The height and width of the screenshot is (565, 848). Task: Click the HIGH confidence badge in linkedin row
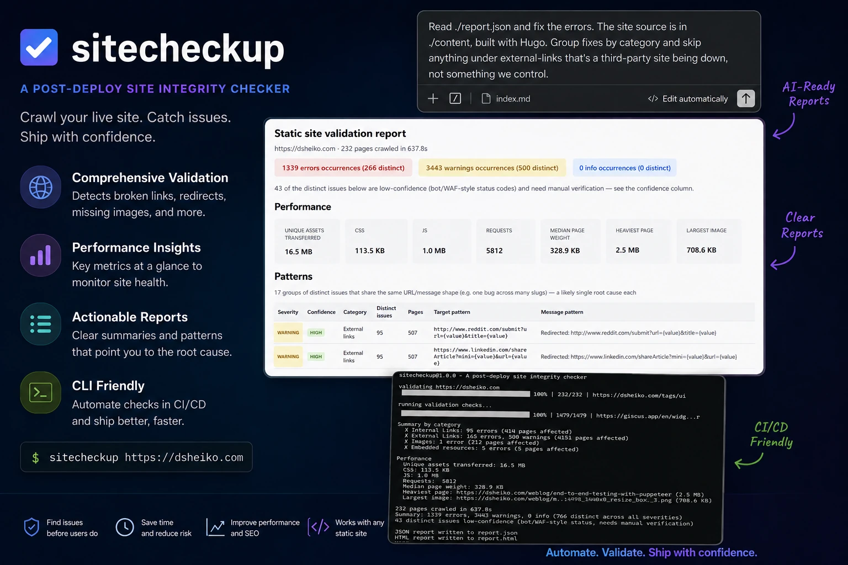(316, 356)
